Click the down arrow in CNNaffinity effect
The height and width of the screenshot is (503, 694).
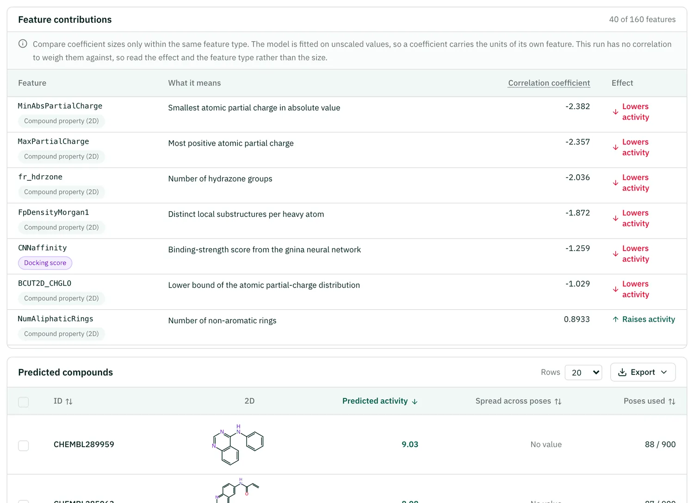pyautogui.click(x=615, y=254)
